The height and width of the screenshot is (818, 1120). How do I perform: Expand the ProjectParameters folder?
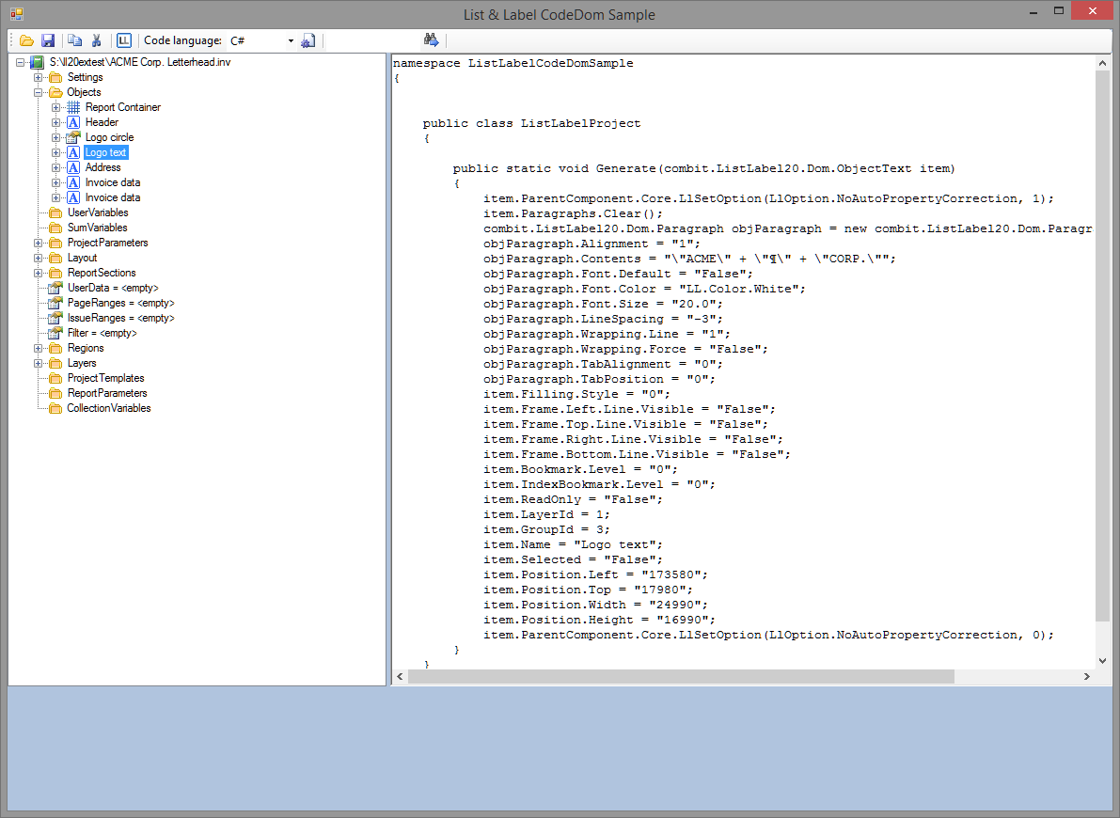pos(39,243)
